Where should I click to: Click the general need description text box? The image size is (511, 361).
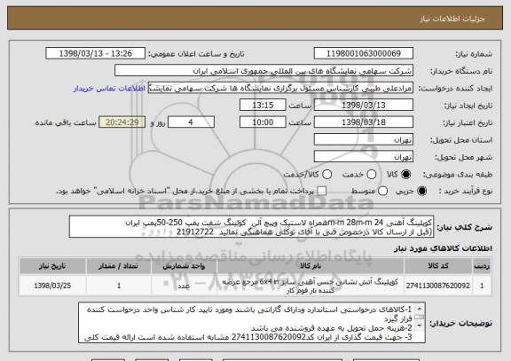pos(251,227)
